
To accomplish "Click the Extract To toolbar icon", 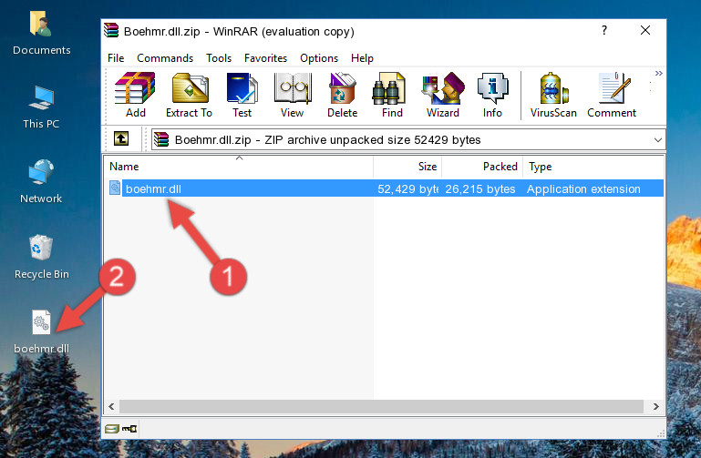I will click(x=189, y=95).
